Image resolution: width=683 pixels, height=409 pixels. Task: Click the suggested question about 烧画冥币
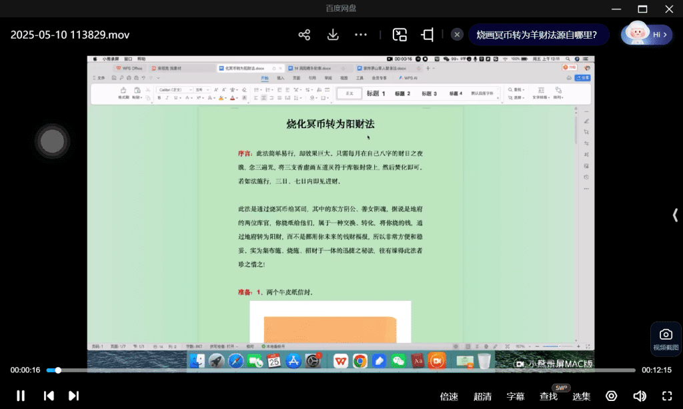536,35
